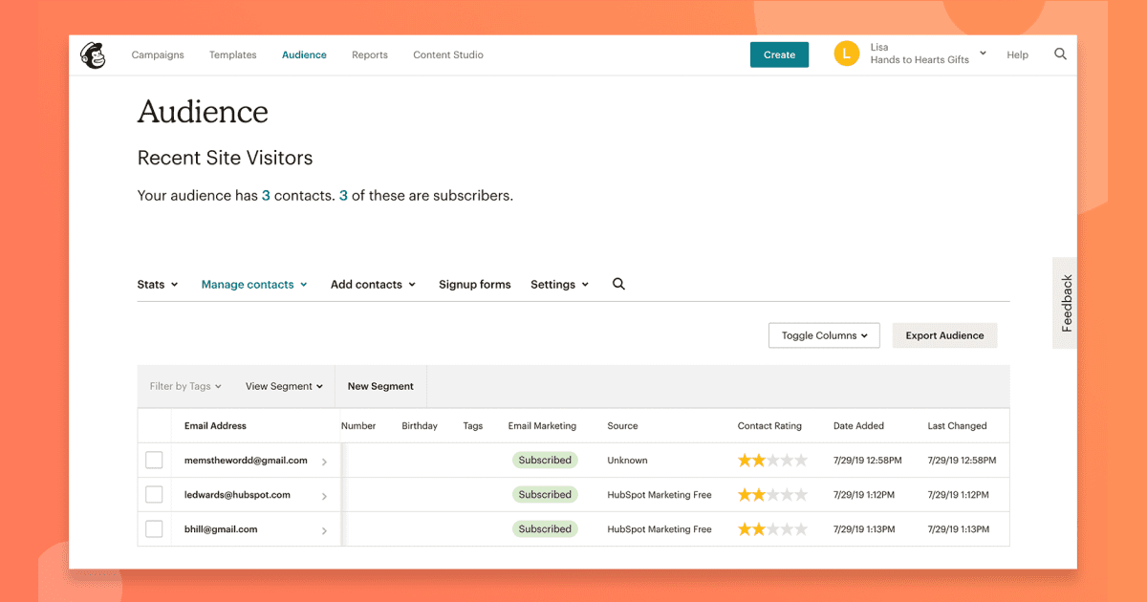Select the Audience menu item

click(x=304, y=55)
